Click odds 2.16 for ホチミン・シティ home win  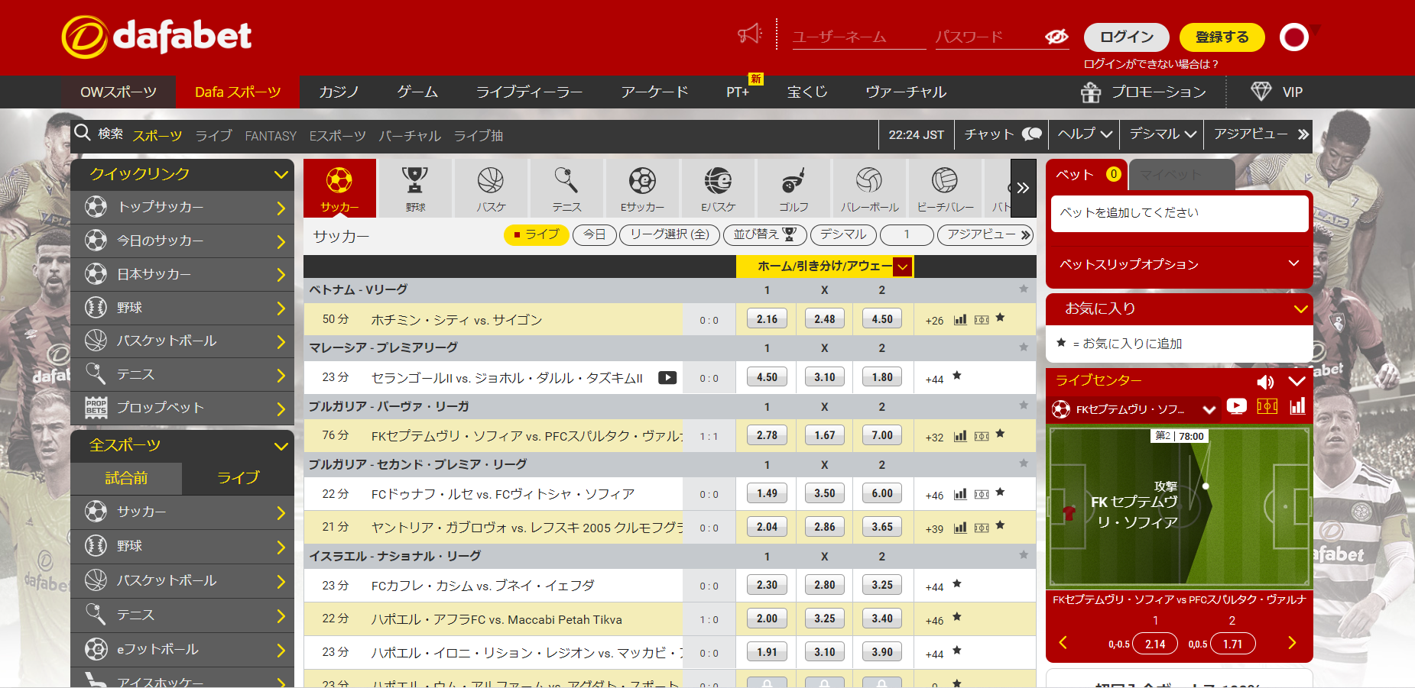pos(767,319)
